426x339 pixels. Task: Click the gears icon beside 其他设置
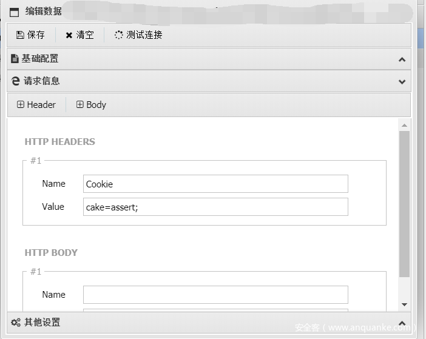pyautogui.click(x=16, y=323)
